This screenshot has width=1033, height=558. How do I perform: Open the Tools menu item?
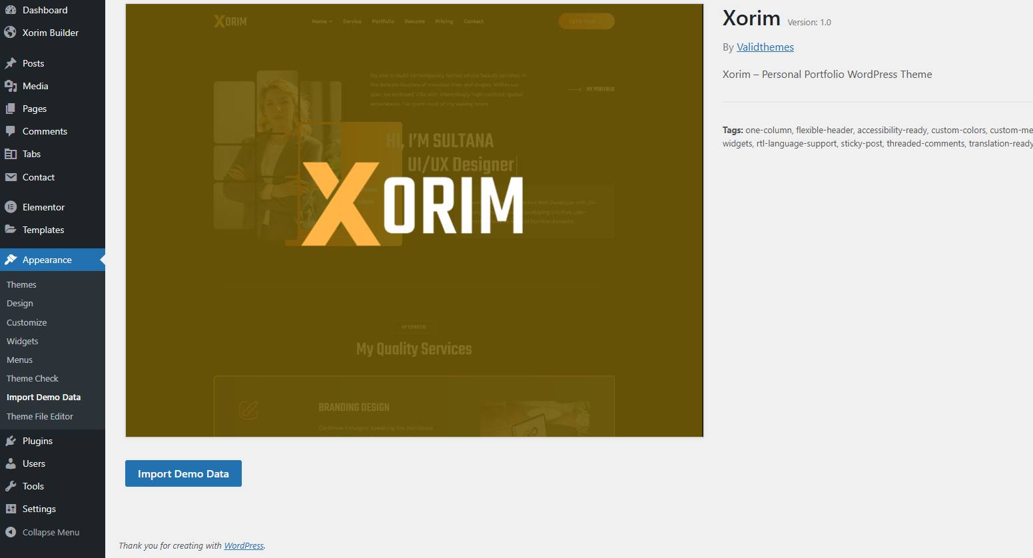[x=53, y=486]
